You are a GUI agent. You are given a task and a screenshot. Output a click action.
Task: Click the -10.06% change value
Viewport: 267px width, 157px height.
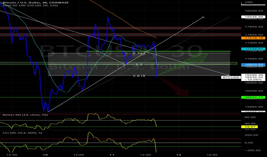[254, 80]
